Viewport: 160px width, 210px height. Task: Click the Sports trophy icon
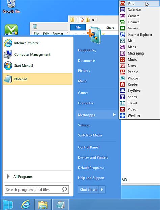tap(123, 97)
